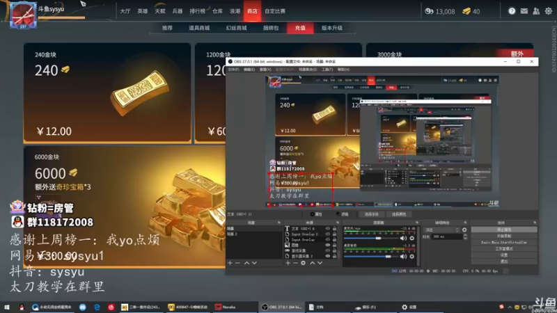Screen dimensions: 557x313
Task: Move scene down in the scenes list
Action: point(254,263)
